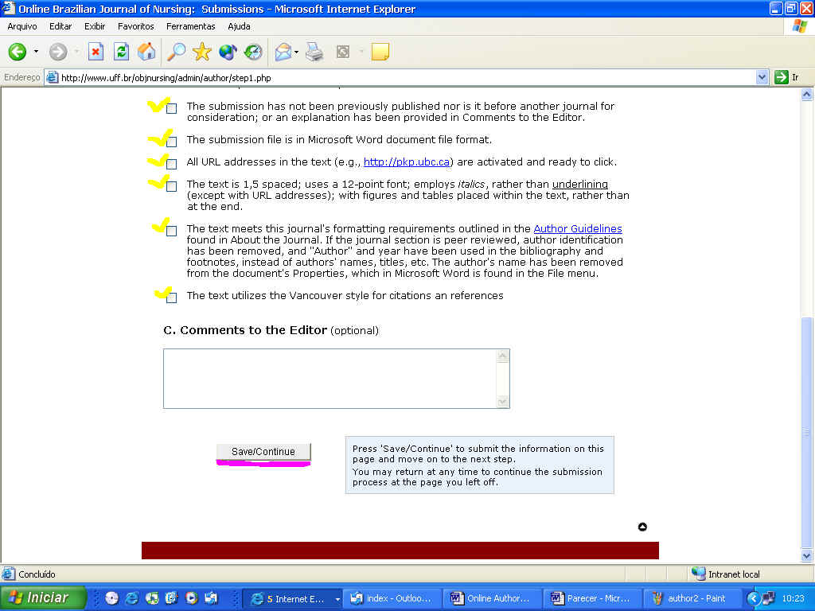This screenshot has height=611, width=815.
Task: Go to the Home page
Action: click(146, 53)
